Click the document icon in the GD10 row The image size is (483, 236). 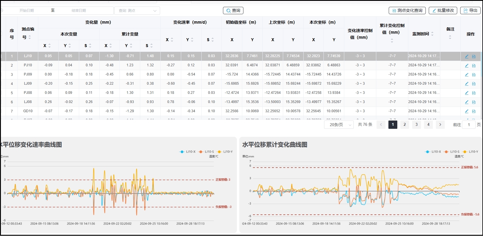[x=474, y=112]
